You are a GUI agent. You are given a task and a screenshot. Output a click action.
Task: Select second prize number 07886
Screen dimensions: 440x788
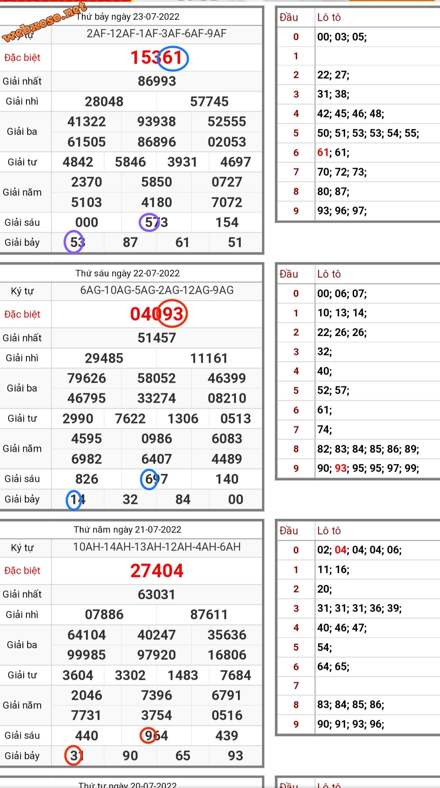tap(104, 615)
